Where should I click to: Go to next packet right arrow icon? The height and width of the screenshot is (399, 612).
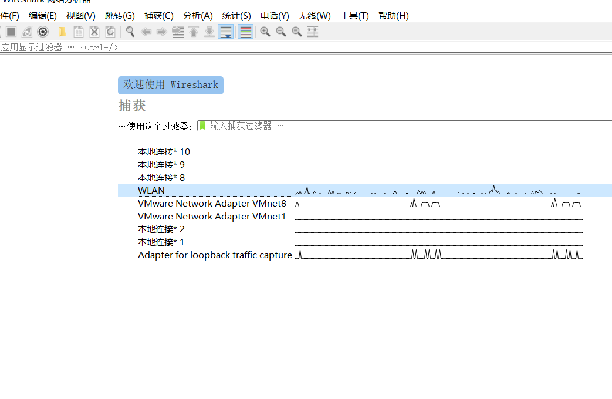pos(161,32)
